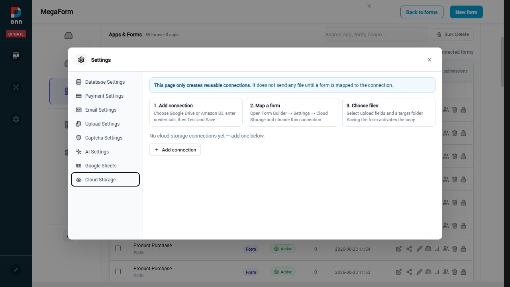Open DNN Content menu icon in sidebar
Screen dimensions: 510x287
coord(16,55)
